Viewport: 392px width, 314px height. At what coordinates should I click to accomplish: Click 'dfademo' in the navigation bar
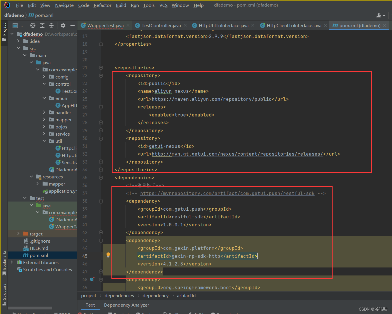tap(14, 15)
